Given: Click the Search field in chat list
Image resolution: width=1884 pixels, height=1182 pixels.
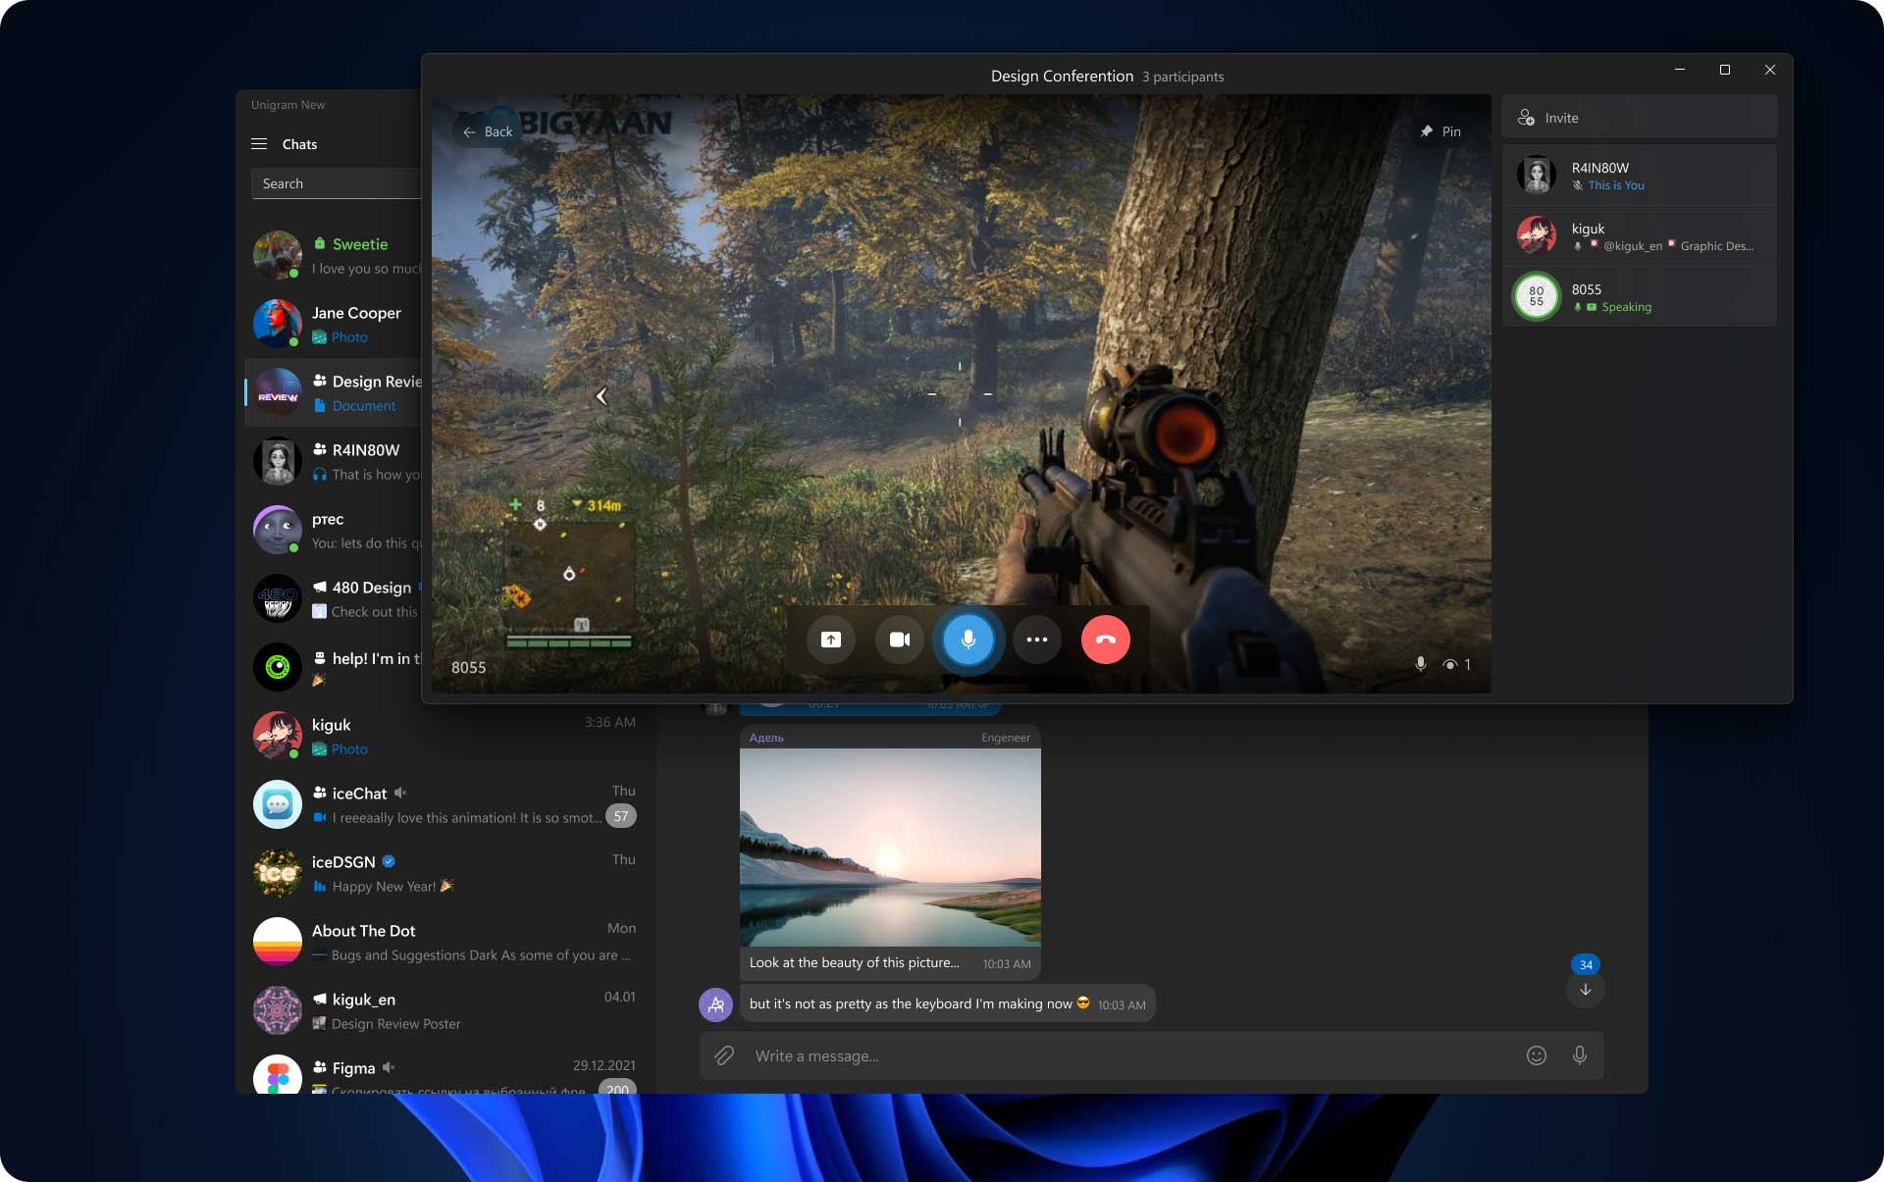Looking at the screenshot, I should tap(337, 183).
